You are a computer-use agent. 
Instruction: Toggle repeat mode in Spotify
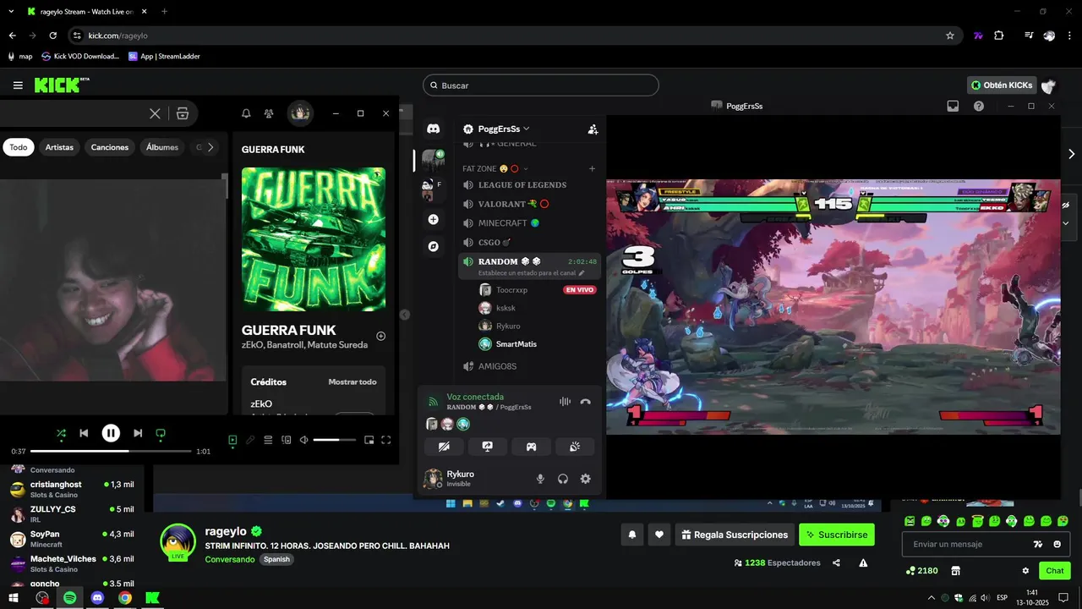tap(161, 433)
